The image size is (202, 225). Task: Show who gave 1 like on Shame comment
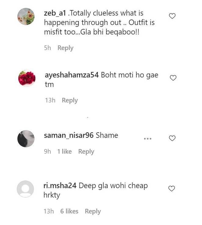tap(64, 152)
